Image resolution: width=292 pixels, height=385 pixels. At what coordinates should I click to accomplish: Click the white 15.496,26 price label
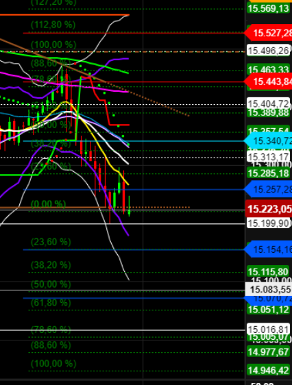pos(269,51)
